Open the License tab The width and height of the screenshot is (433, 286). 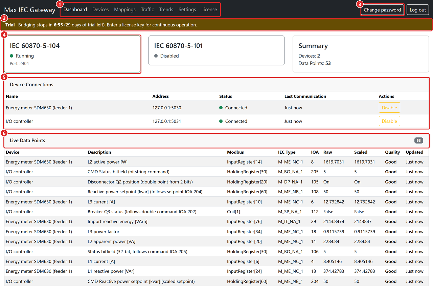[209, 9]
